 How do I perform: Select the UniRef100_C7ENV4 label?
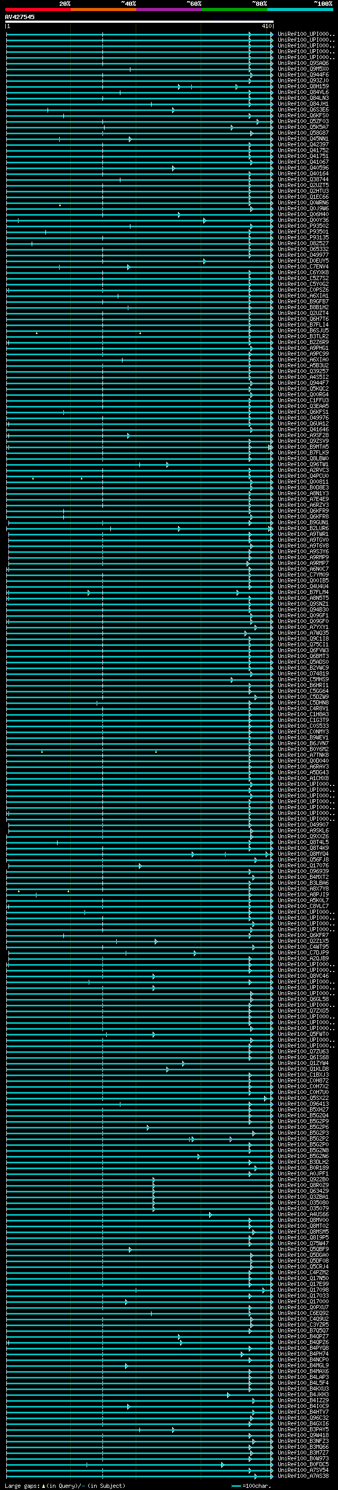point(303,266)
